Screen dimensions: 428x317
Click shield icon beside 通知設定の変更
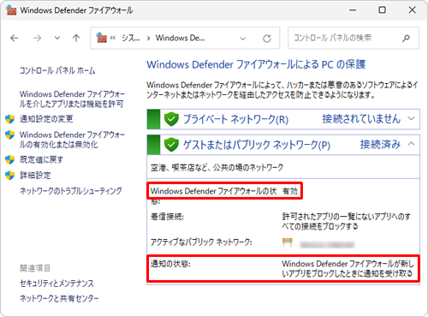tap(10, 119)
